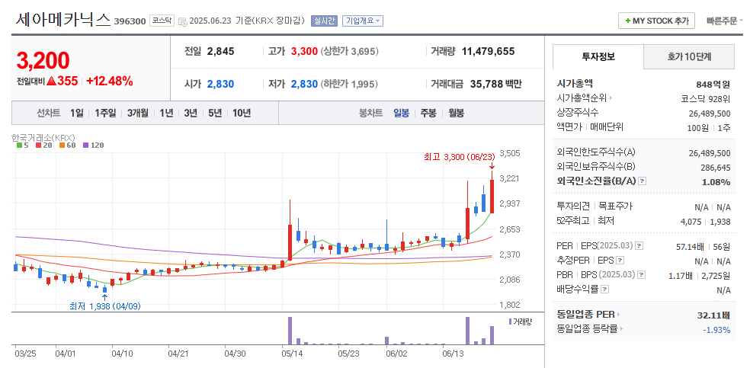Select the 주봉 candlestick chart
The width and height of the screenshot is (750, 368).
tap(428, 114)
